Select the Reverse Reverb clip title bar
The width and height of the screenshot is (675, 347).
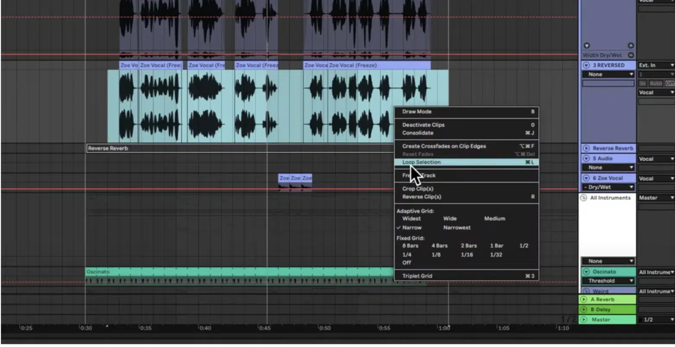coord(240,148)
